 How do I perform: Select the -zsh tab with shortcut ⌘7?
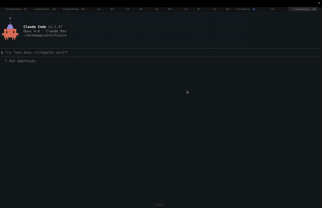(x=188, y=9)
